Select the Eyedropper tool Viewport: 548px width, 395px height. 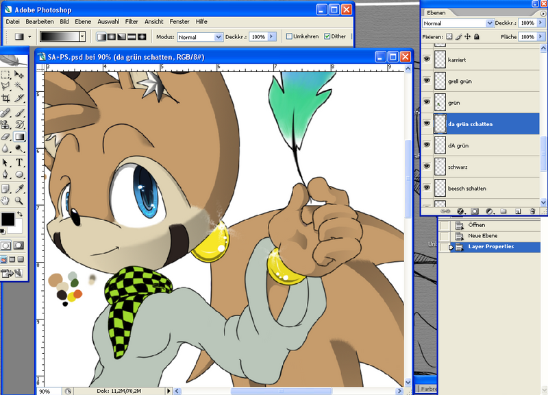pos(19,189)
